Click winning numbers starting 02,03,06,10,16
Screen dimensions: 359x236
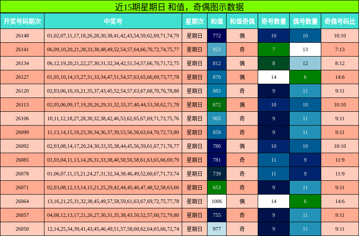(x=113, y=91)
